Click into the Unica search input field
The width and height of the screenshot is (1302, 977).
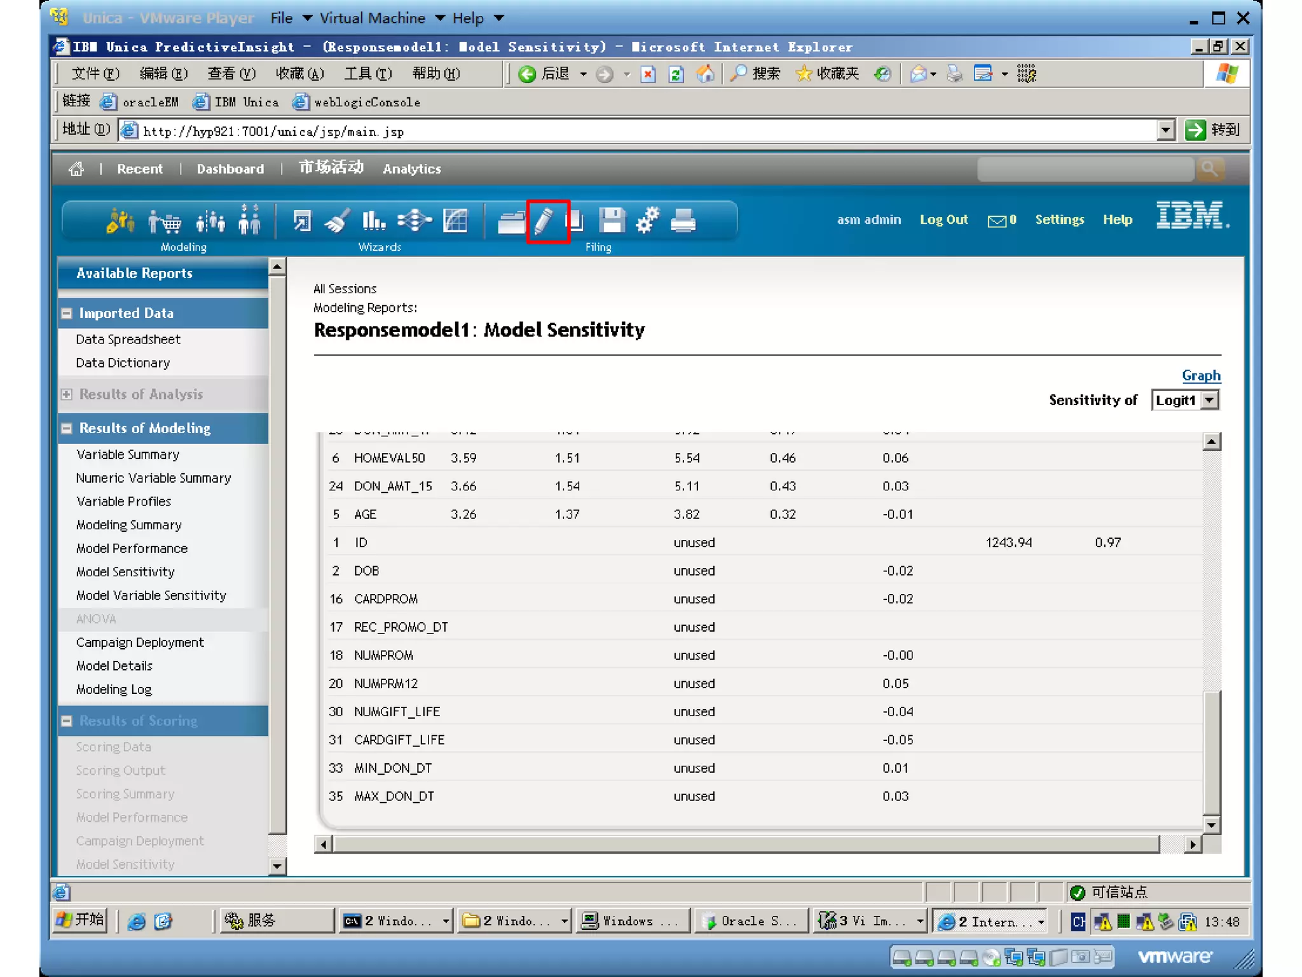[1086, 169]
